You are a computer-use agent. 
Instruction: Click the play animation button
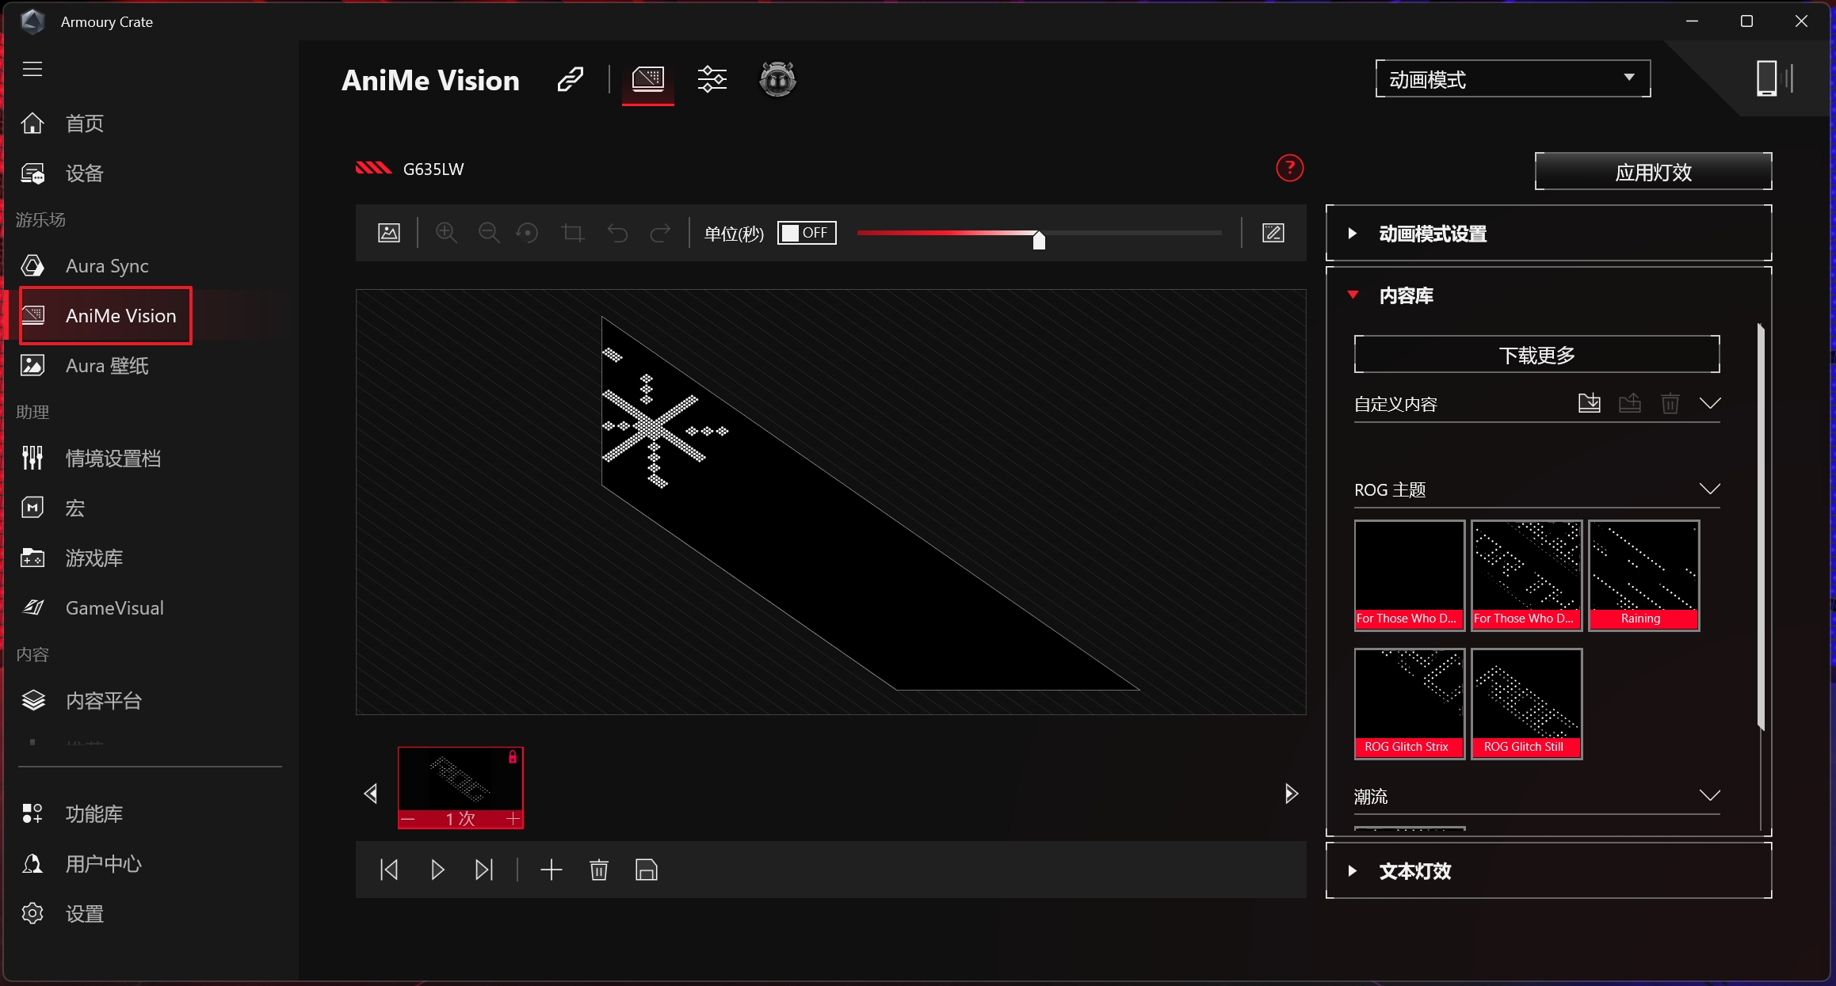tap(437, 870)
